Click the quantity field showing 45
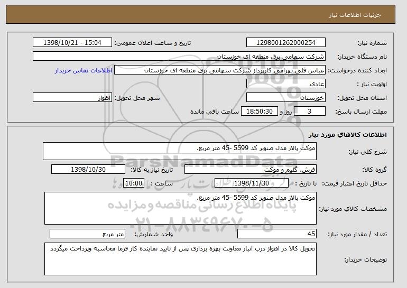407x288 pixels. [277, 234]
